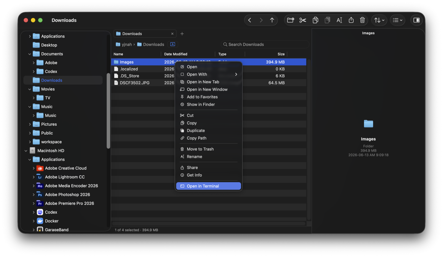Click the Adobe Photoshop 2026 icon
This screenshot has height=257, width=443.
(x=40, y=195)
